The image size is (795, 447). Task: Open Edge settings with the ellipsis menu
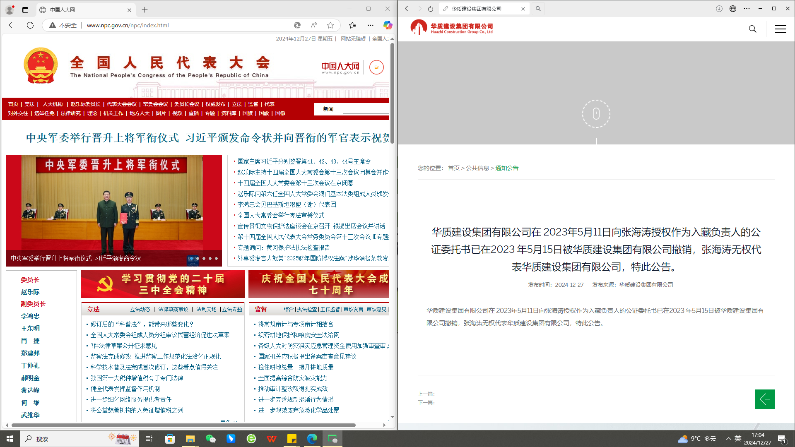click(x=370, y=25)
